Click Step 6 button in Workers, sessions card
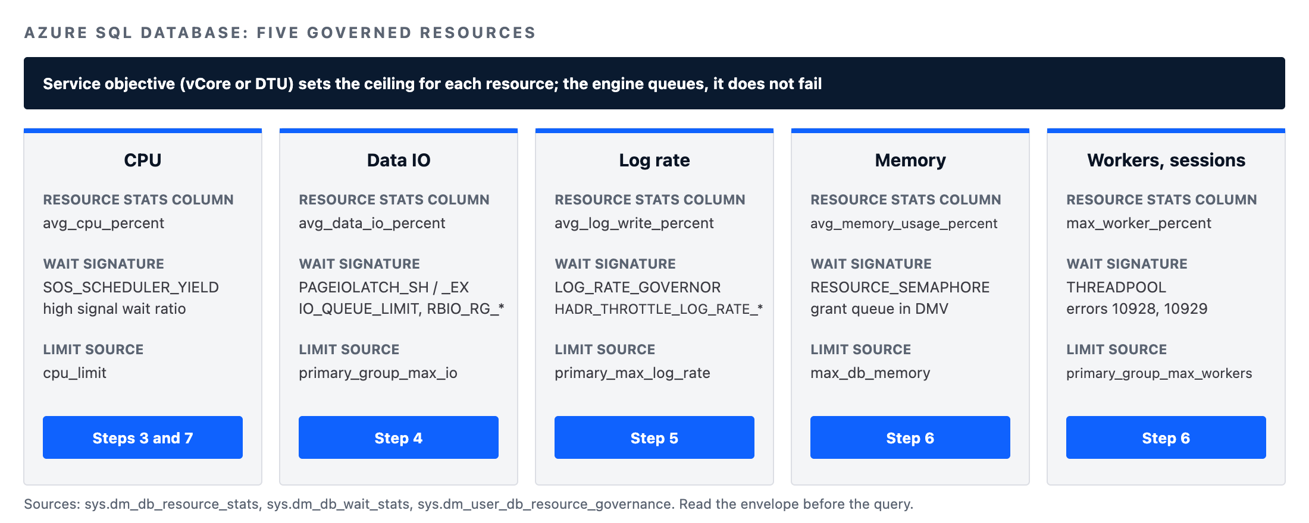Image resolution: width=1309 pixels, height=523 pixels. [1166, 437]
